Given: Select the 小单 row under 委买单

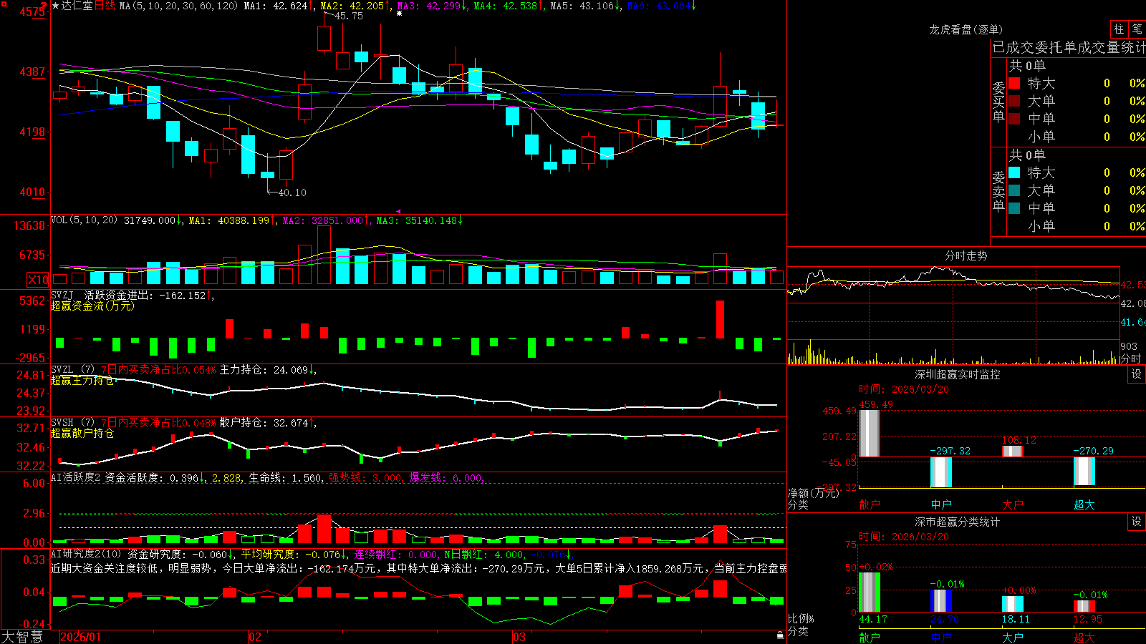Looking at the screenshot, I should click(1077, 137).
